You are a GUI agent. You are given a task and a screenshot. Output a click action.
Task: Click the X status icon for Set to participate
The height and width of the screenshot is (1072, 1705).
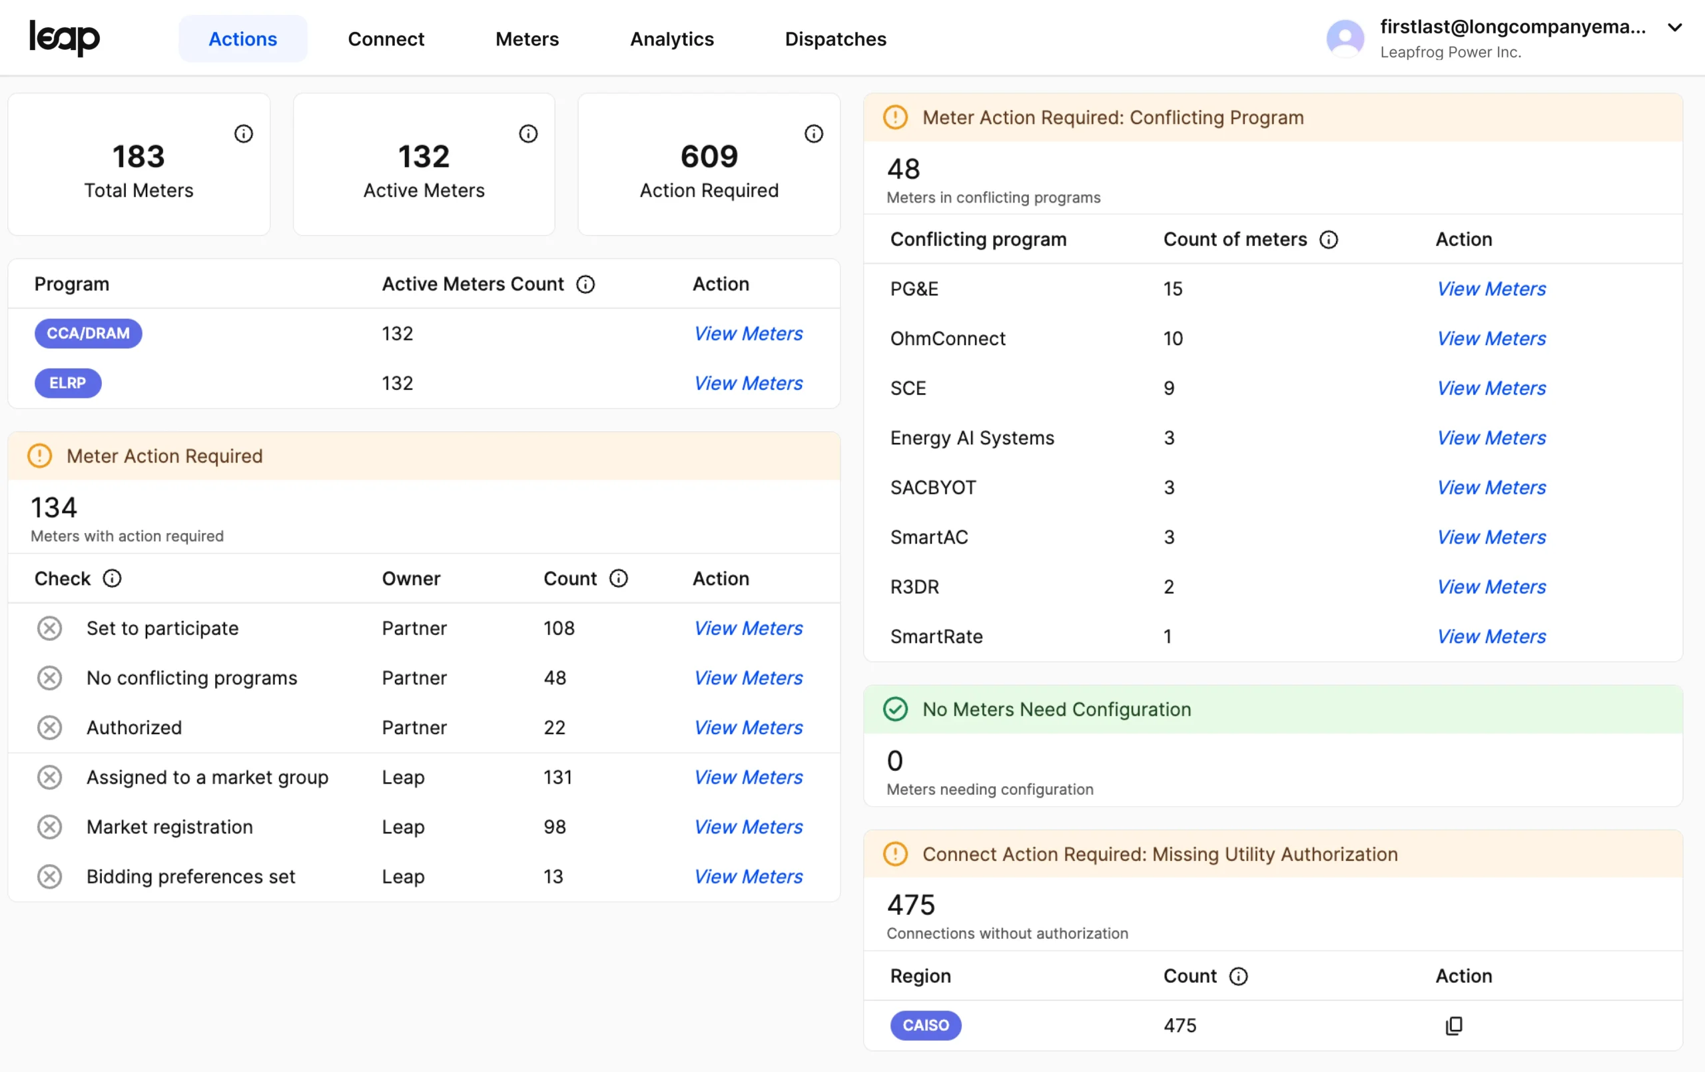click(49, 628)
